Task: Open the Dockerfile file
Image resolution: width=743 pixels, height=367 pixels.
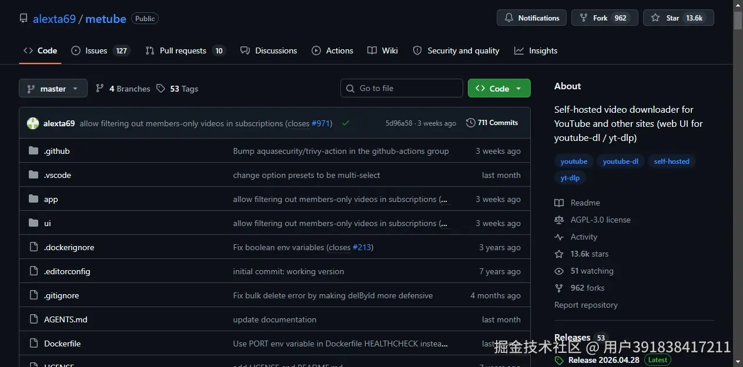Action: coord(62,344)
